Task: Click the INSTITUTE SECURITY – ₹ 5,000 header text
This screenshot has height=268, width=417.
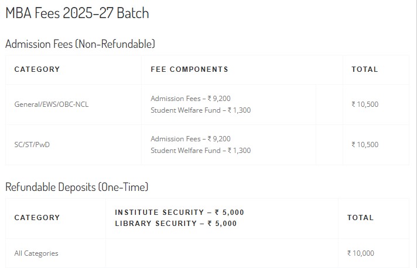Action: [x=179, y=213]
